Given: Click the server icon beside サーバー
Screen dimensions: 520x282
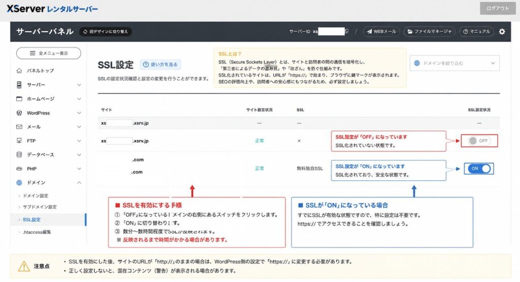Looking at the screenshot, I should (x=19, y=84).
